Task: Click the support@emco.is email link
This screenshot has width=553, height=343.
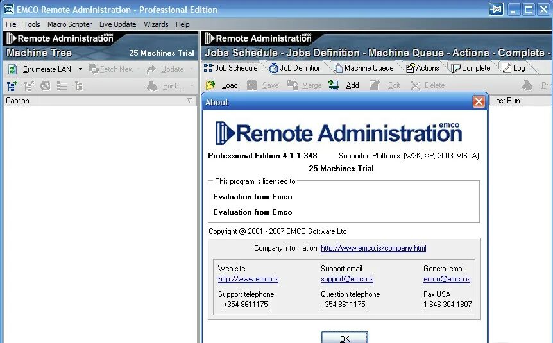Action: pos(347,279)
